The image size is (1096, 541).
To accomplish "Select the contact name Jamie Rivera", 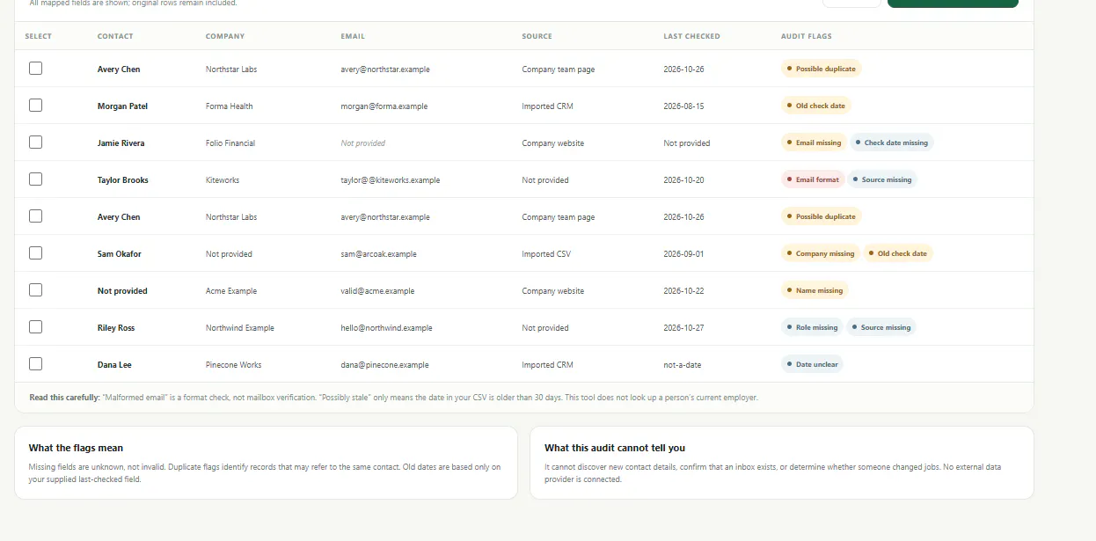I will point(121,143).
